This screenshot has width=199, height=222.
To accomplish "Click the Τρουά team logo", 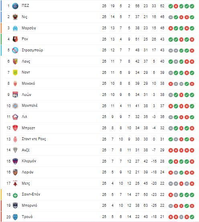I will [x=15, y=217].
